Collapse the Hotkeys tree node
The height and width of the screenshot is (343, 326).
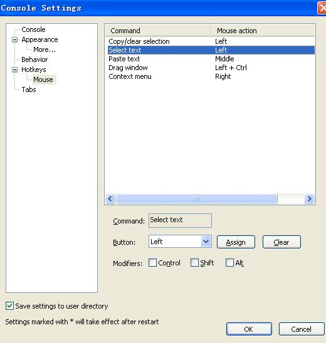click(x=14, y=69)
